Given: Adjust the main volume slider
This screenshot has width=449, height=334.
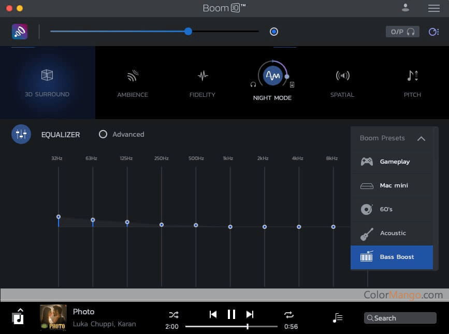Looking at the screenshot, I should (187, 32).
